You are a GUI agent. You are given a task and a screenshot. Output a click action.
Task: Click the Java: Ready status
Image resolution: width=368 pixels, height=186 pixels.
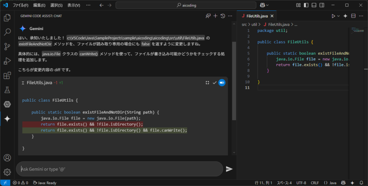45,183
